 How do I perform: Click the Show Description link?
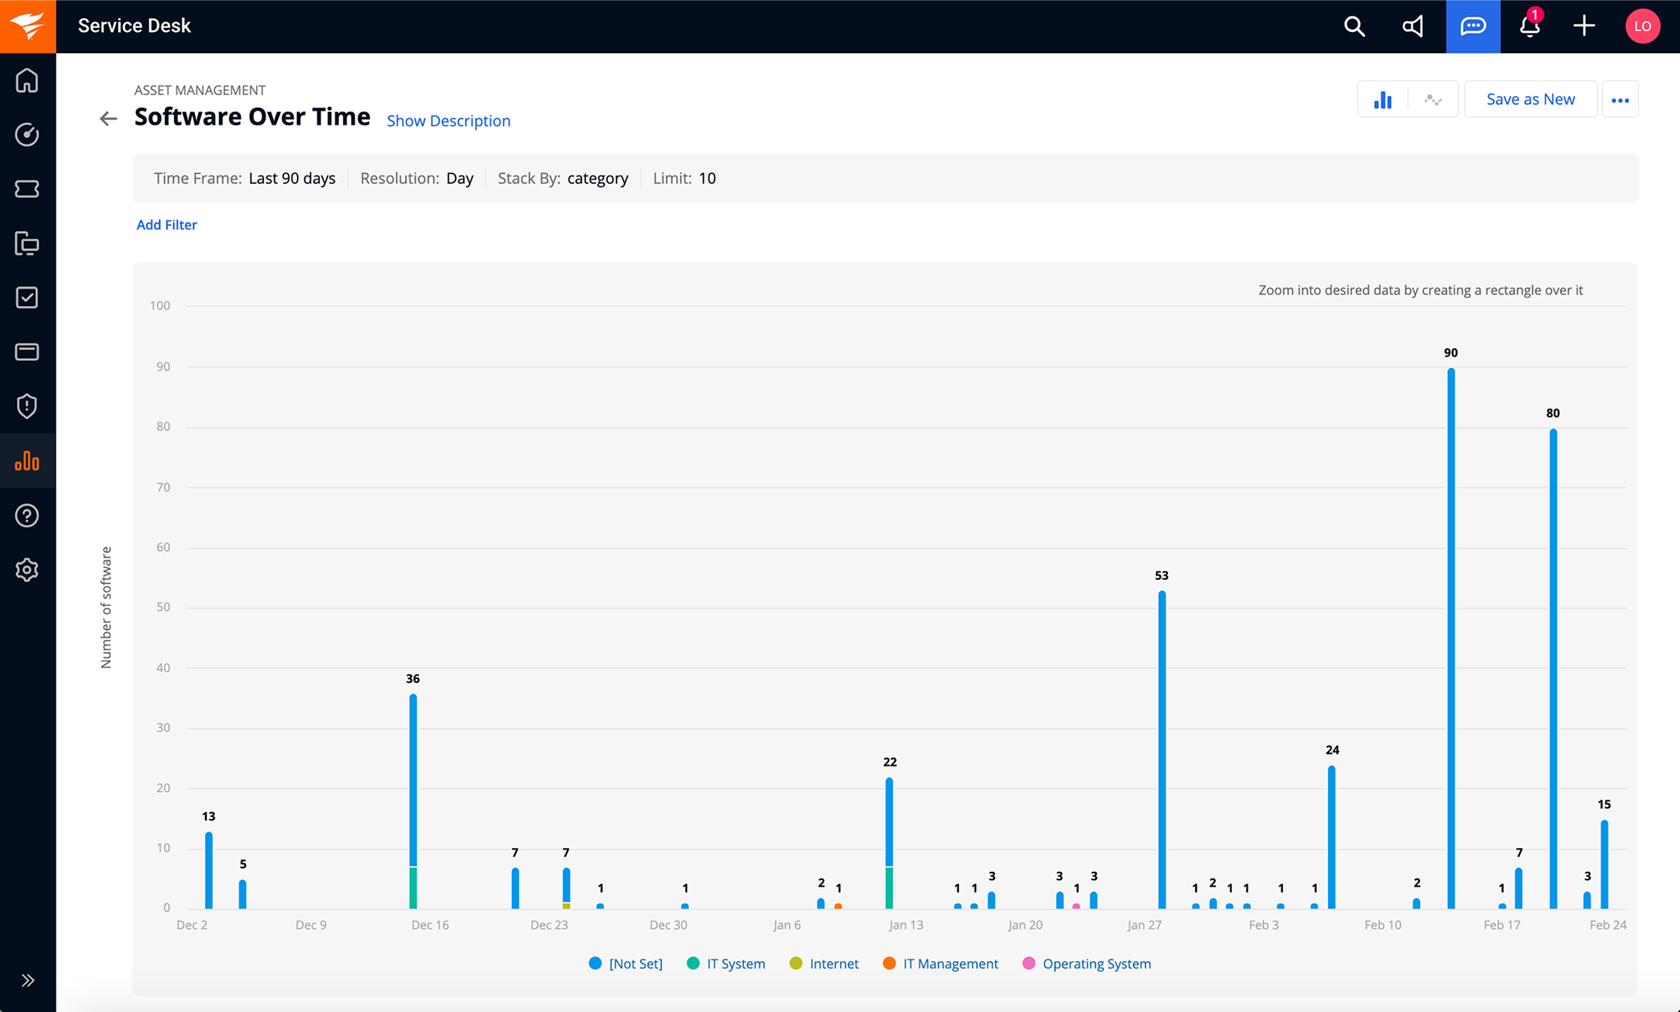click(x=449, y=121)
